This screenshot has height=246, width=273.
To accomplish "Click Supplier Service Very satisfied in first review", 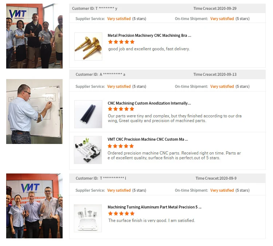I will (119, 19).
